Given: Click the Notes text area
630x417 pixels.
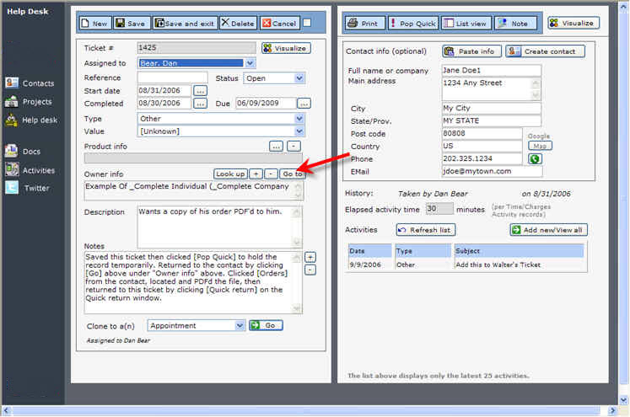Looking at the screenshot, I should 193,282.
